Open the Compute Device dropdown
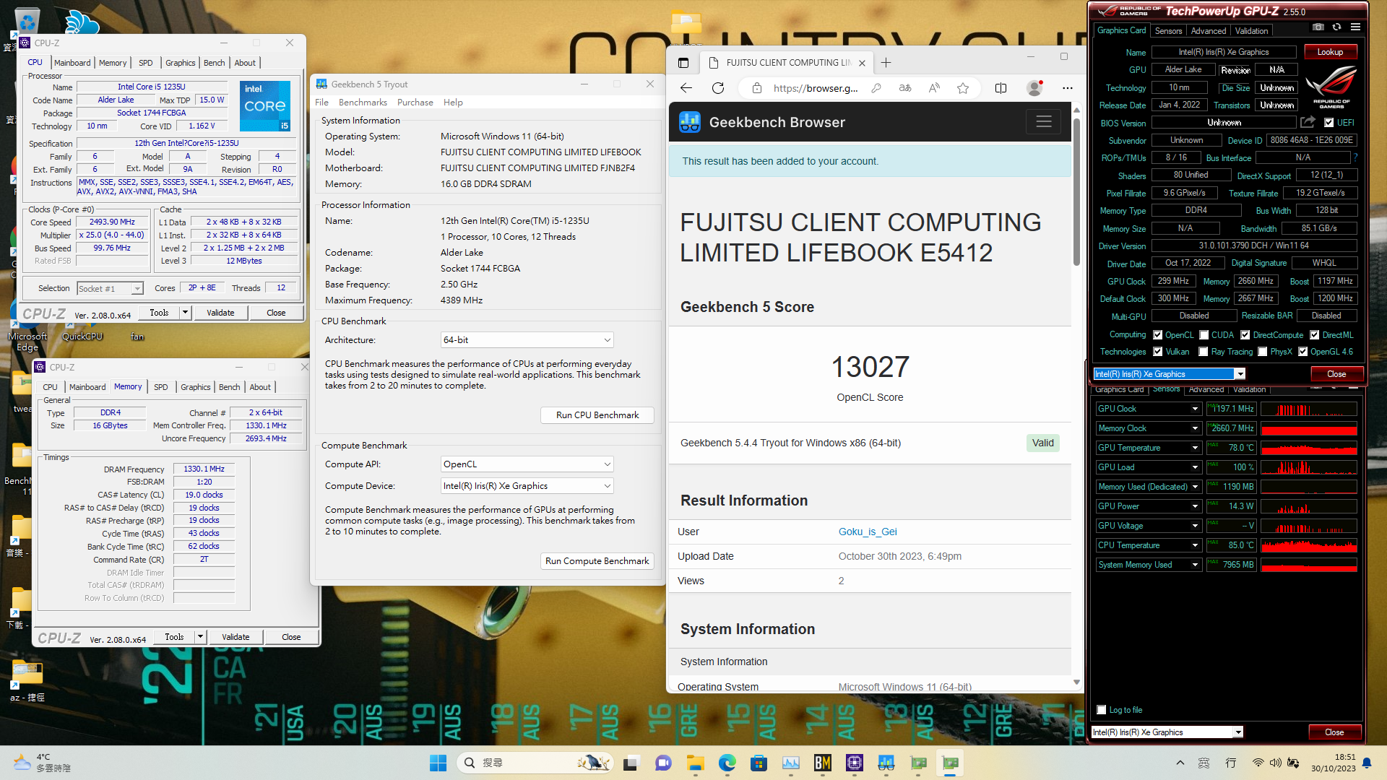The height and width of the screenshot is (780, 1387). pyautogui.click(x=527, y=486)
